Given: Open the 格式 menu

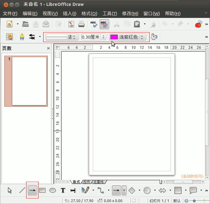Looking at the screenshot, I should point(89,14).
